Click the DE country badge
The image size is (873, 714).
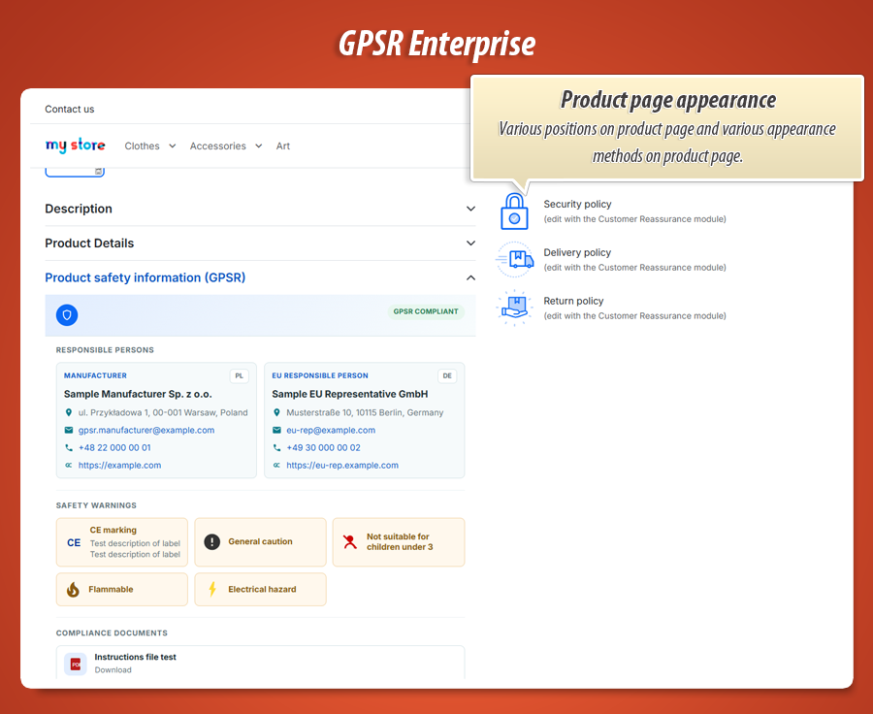[447, 376]
